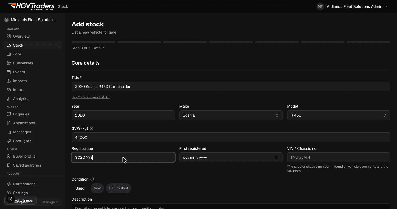Open Businesses section
397x209 pixels.
point(33,63)
